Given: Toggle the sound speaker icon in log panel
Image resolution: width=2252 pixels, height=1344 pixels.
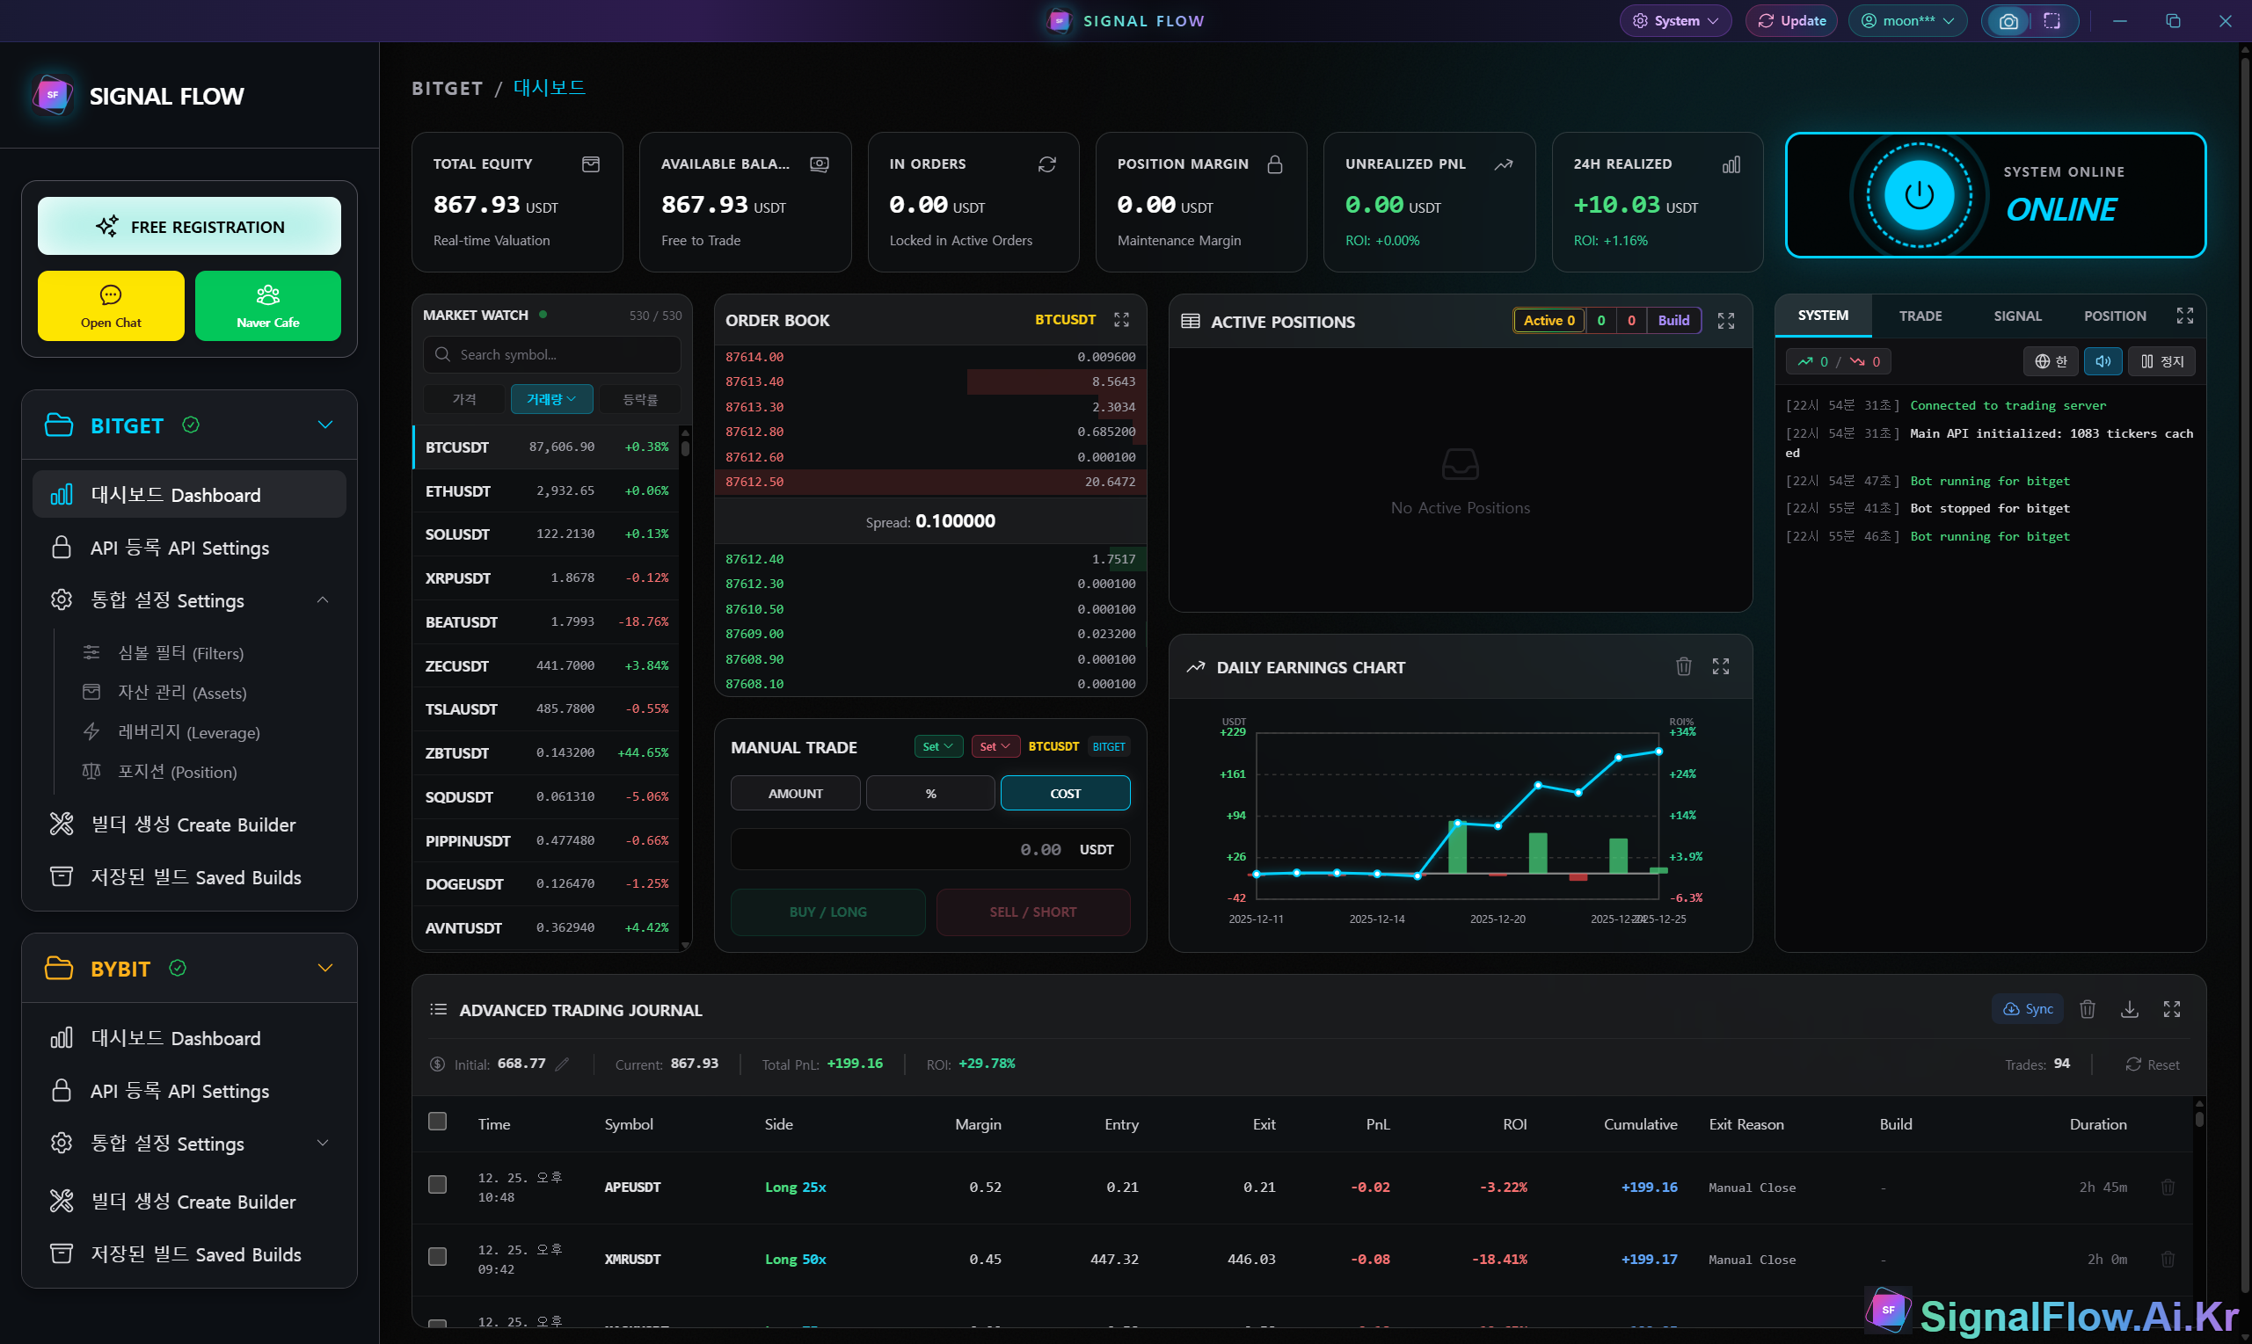Looking at the screenshot, I should [x=2103, y=361].
